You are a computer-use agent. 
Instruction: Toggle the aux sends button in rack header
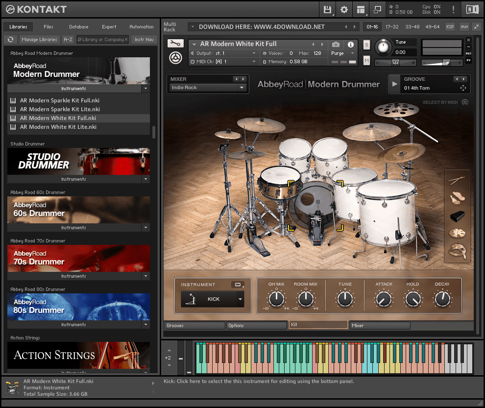point(464,26)
